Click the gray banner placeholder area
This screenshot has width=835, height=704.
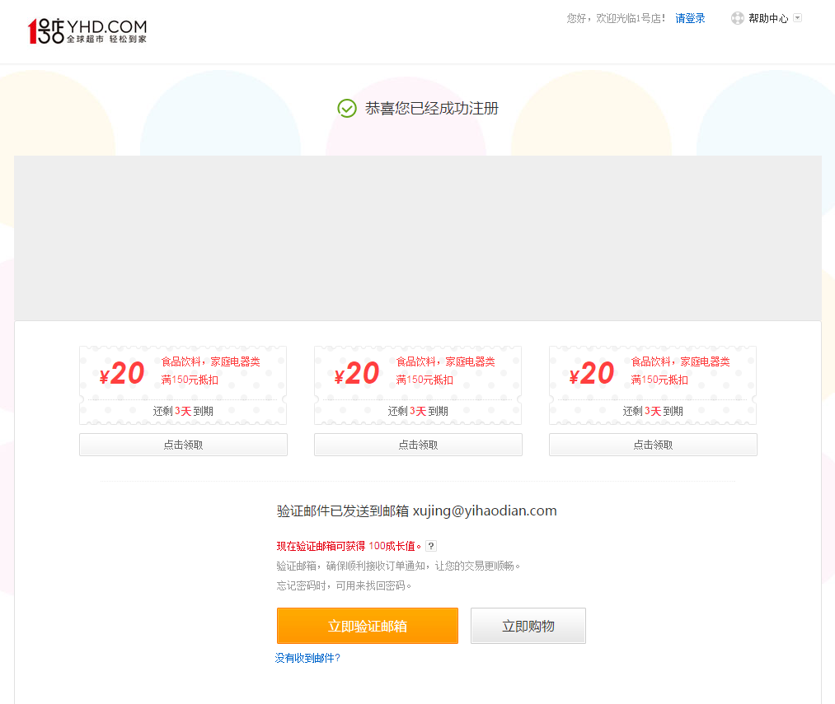(418, 238)
